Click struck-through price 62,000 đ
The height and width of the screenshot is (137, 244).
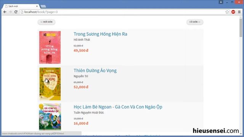[78, 46]
